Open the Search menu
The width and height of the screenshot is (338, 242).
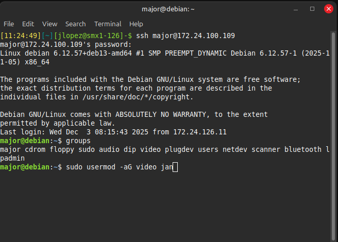[x=76, y=24]
